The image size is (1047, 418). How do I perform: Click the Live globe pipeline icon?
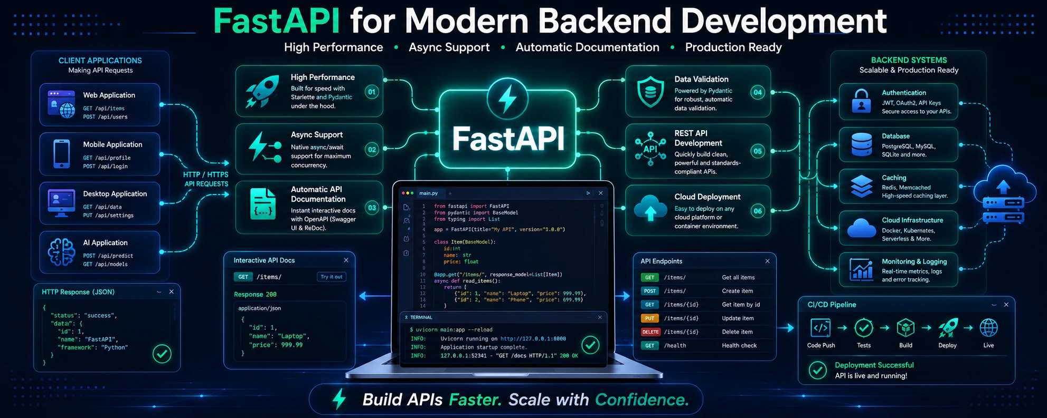[x=988, y=328]
